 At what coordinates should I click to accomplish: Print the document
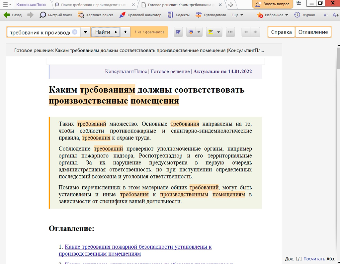(191, 32)
